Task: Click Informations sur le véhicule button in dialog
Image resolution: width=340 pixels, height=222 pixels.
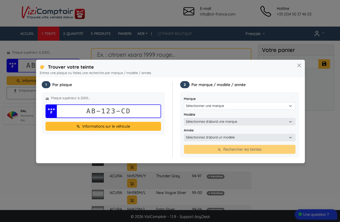Action: pyautogui.click(x=103, y=126)
